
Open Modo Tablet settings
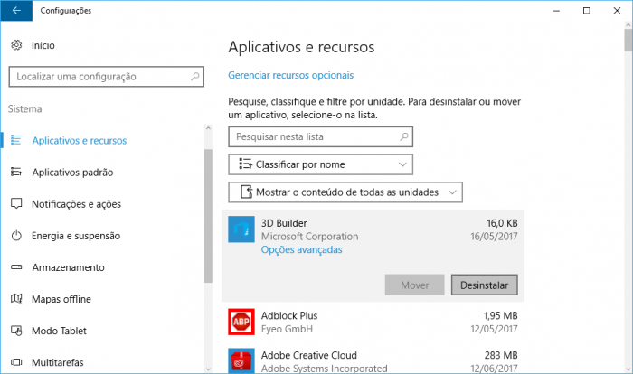click(59, 331)
